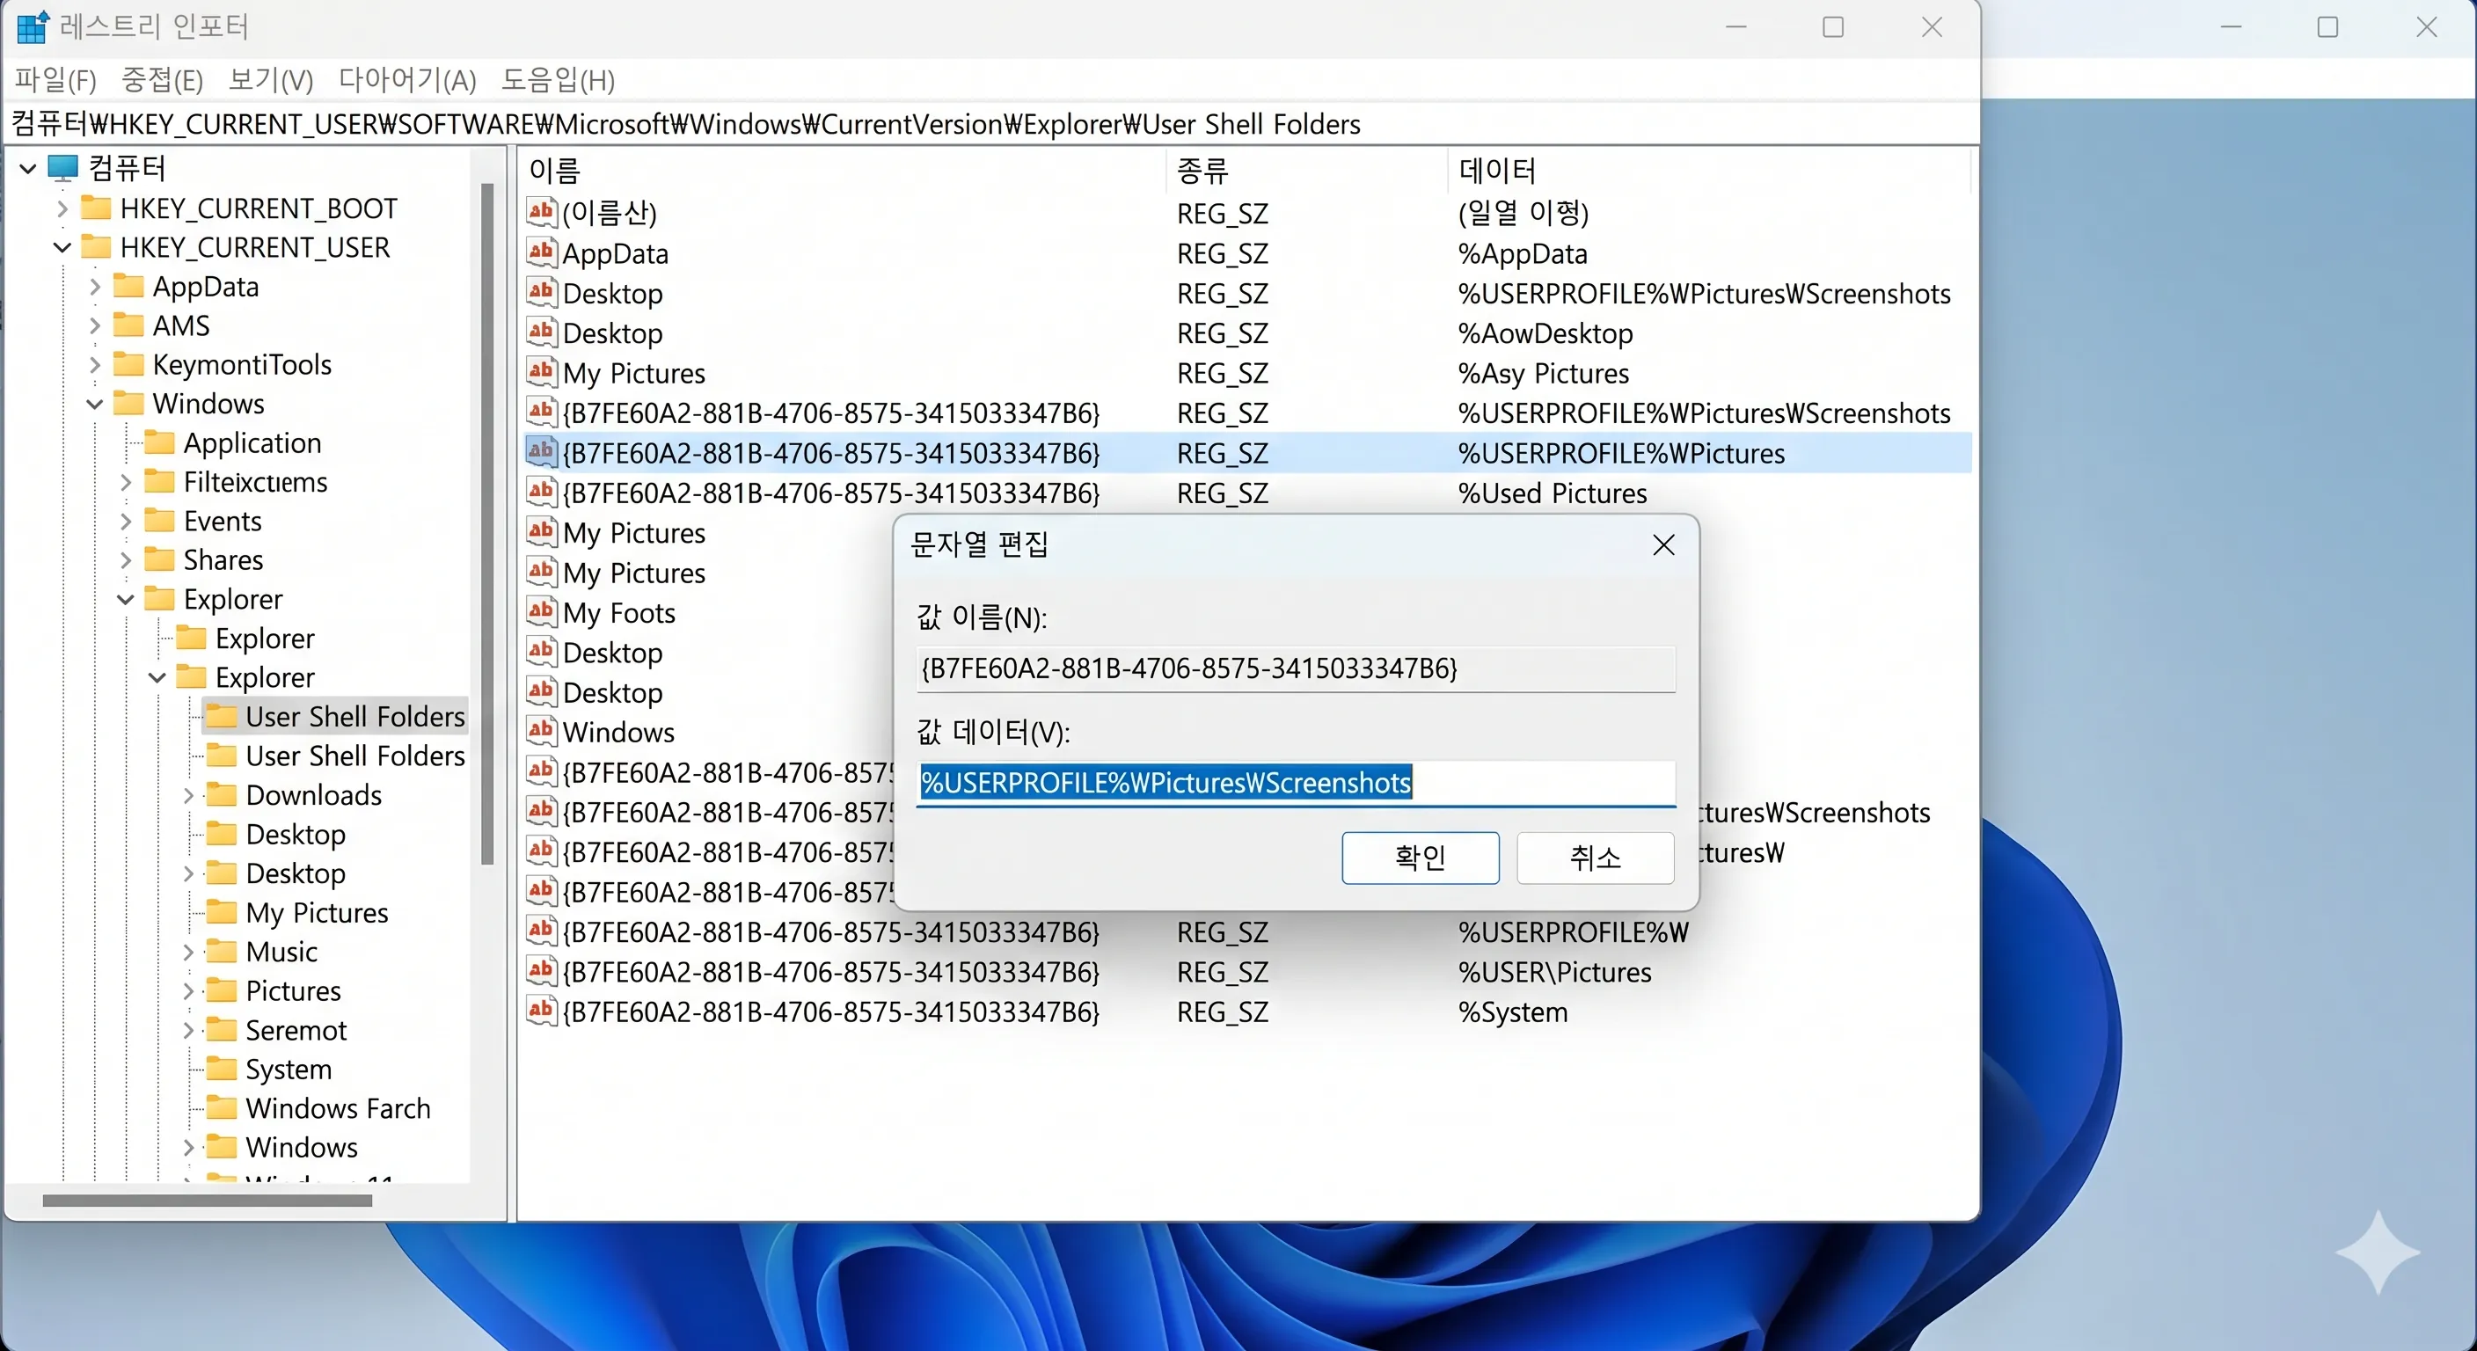Viewport: 2477px width, 1351px height.
Task: Click the tree pane vertical scrollbar
Action: (x=487, y=524)
